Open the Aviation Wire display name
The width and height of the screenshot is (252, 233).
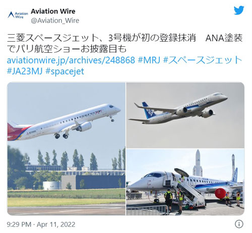pyautogui.click(x=53, y=11)
